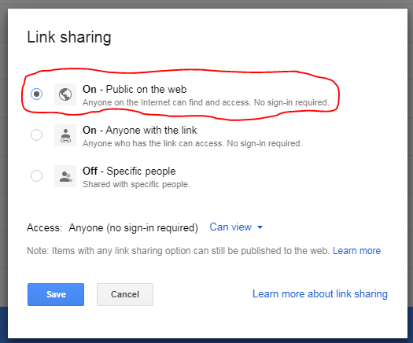Open the Can view access dropdown

(x=236, y=227)
